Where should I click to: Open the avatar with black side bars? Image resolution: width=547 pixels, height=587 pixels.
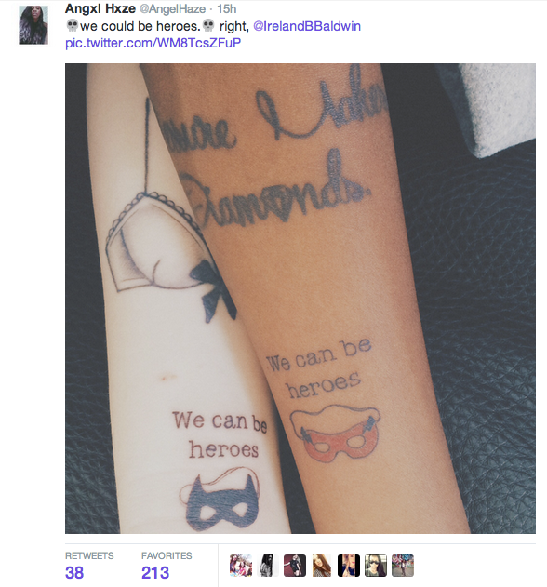[x=349, y=566]
